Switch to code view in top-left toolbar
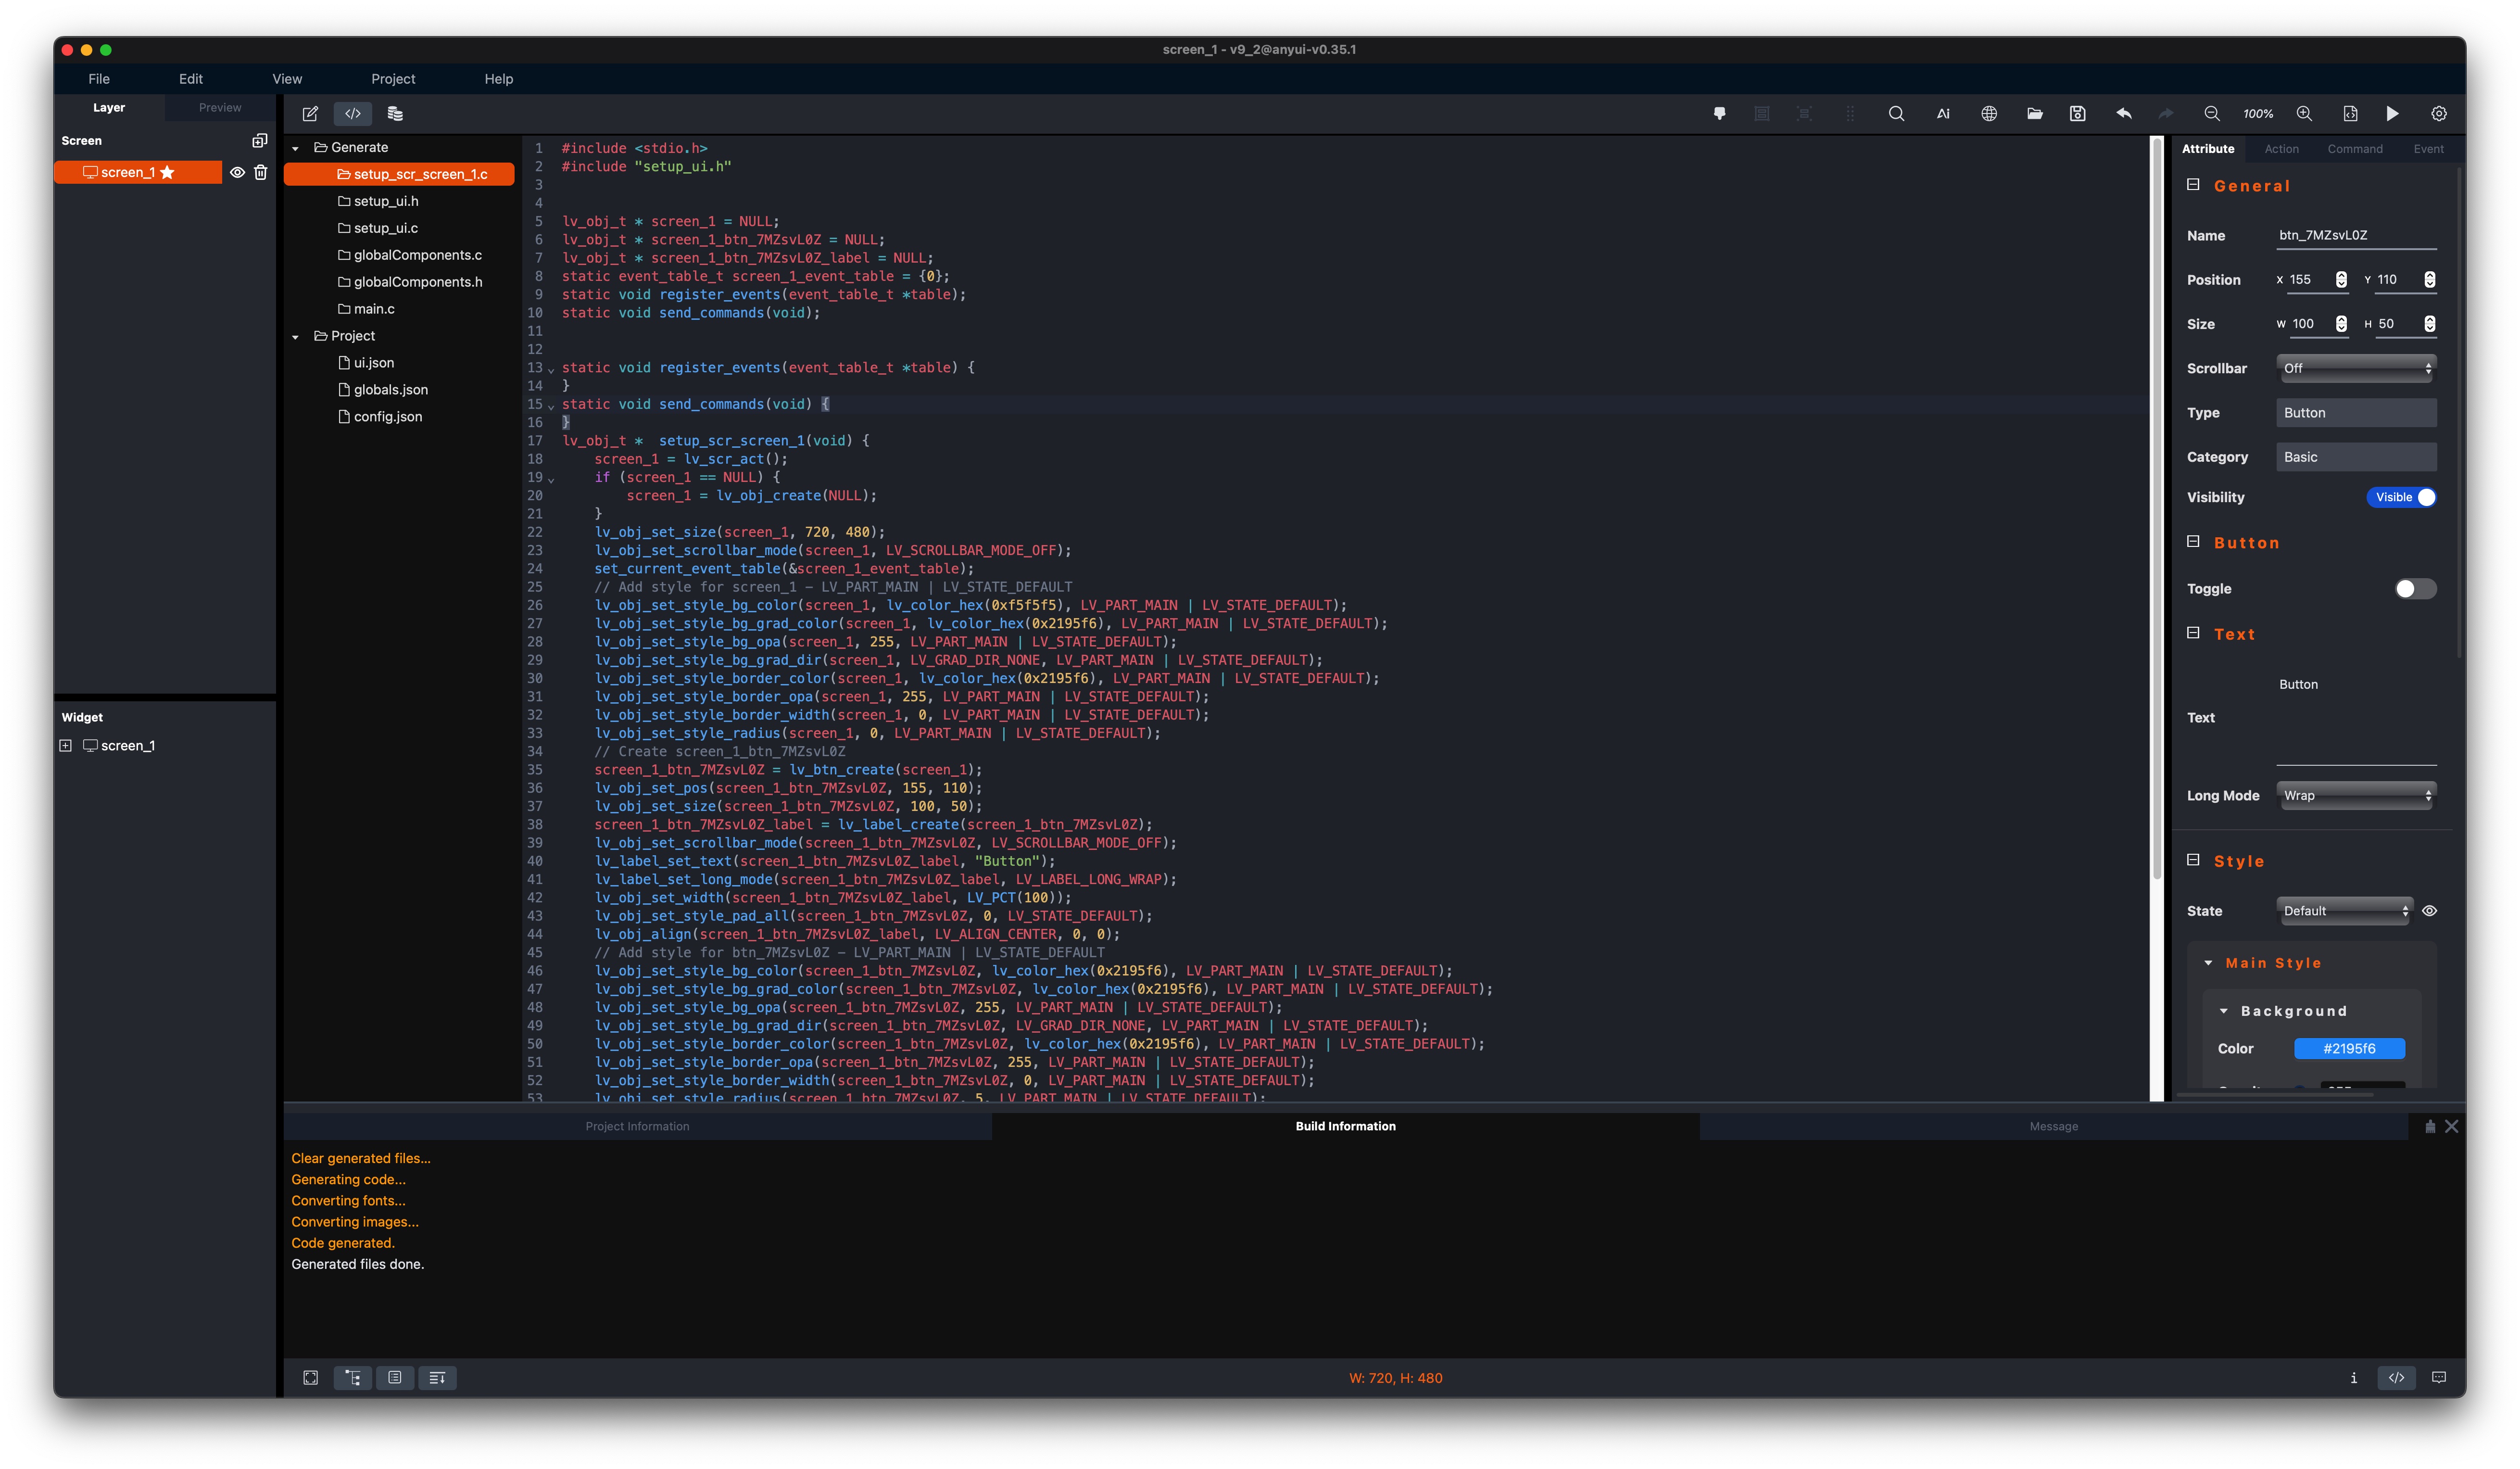 (353, 114)
